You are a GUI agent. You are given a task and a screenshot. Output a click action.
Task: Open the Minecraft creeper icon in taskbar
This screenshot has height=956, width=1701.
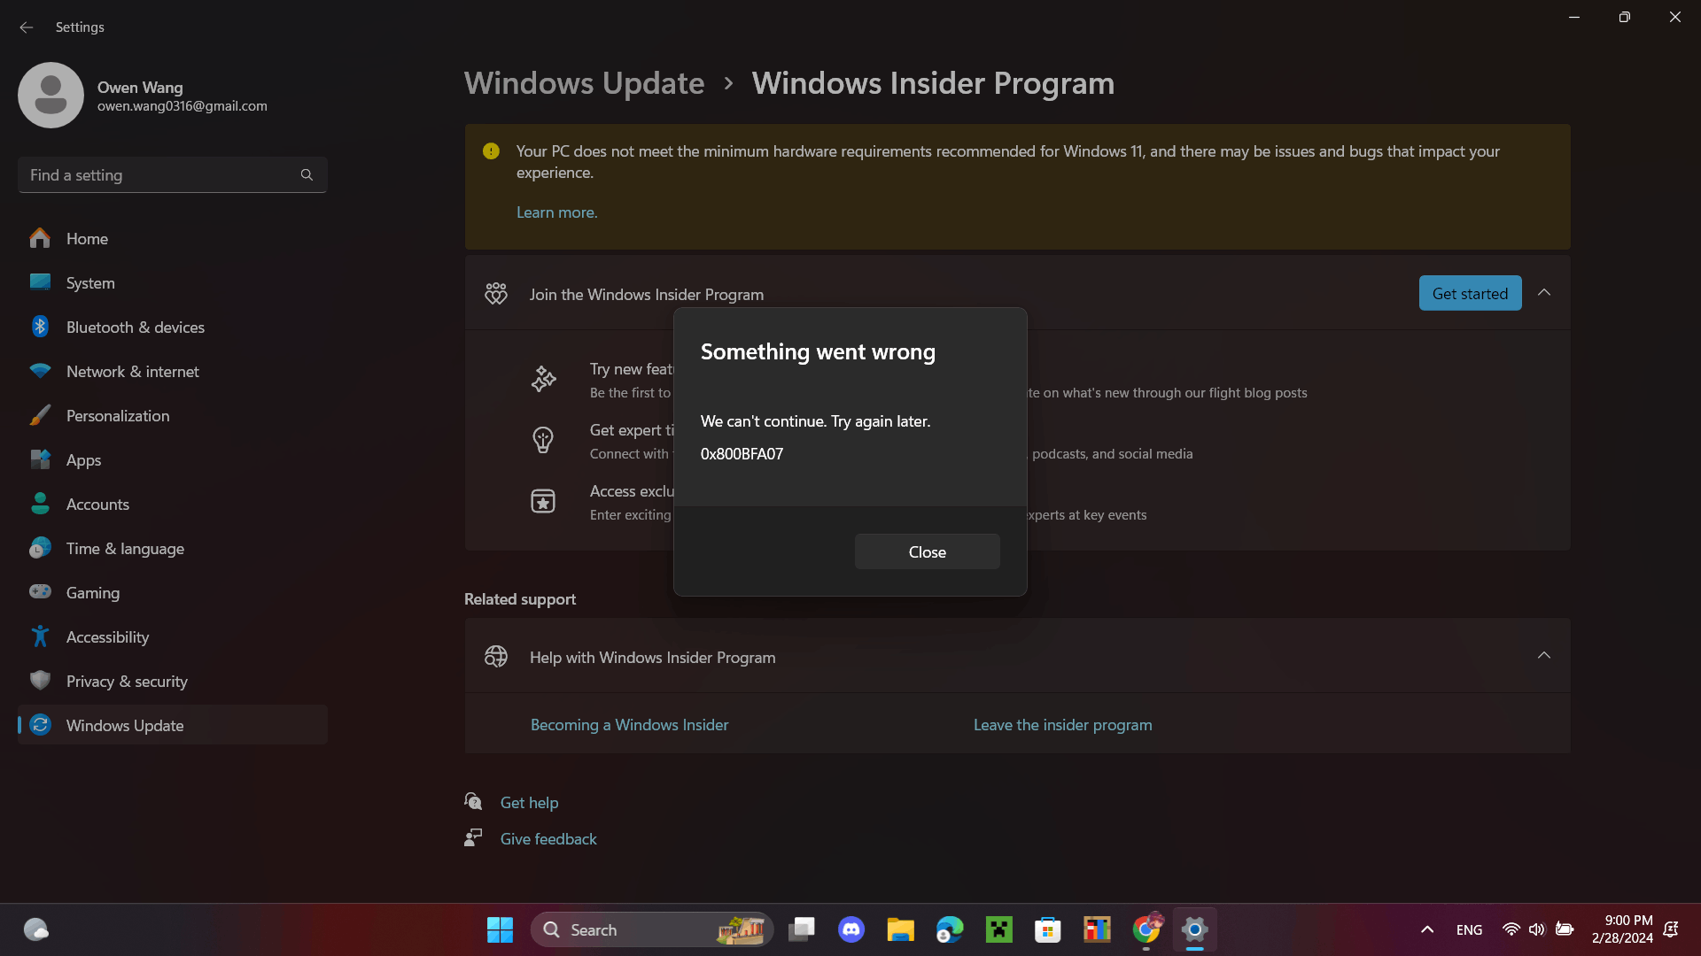pos(999,929)
